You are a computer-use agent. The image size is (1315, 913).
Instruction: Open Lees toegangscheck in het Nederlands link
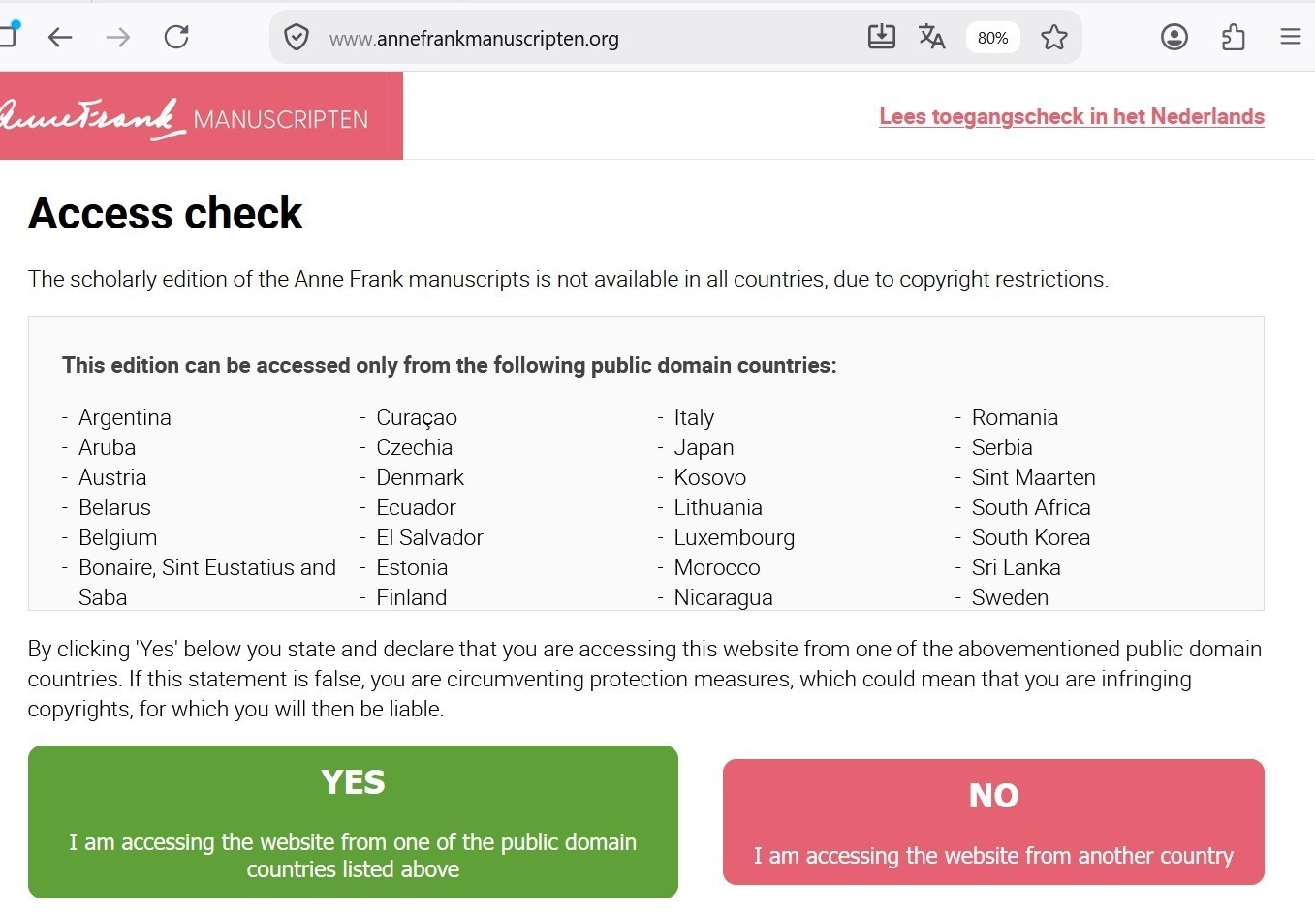1072,116
